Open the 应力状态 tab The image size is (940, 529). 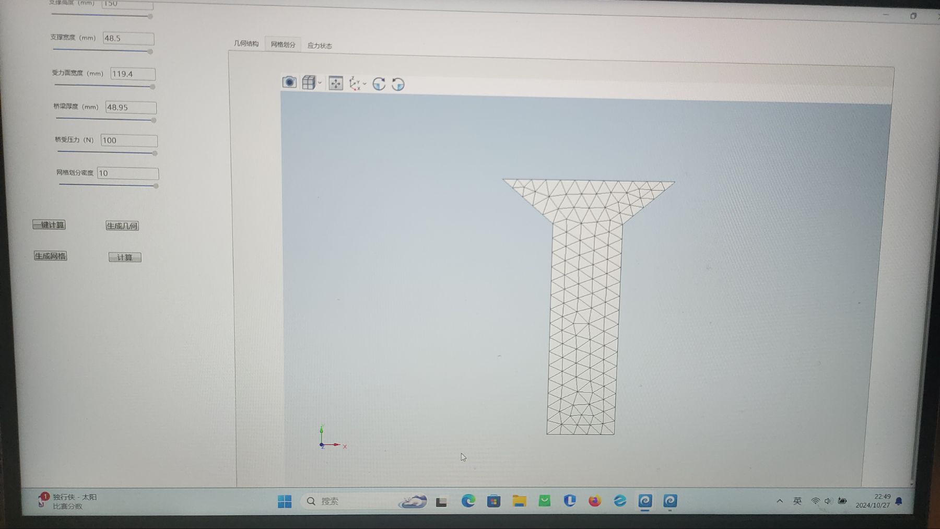pyautogui.click(x=320, y=46)
